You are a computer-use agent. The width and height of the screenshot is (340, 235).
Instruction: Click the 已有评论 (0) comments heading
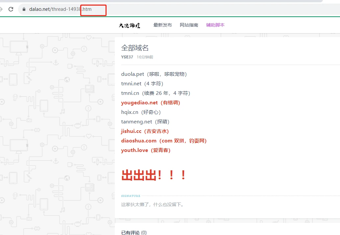(134, 232)
